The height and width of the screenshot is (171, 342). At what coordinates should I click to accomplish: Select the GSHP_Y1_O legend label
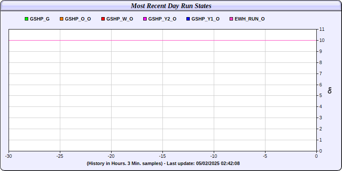point(206,19)
